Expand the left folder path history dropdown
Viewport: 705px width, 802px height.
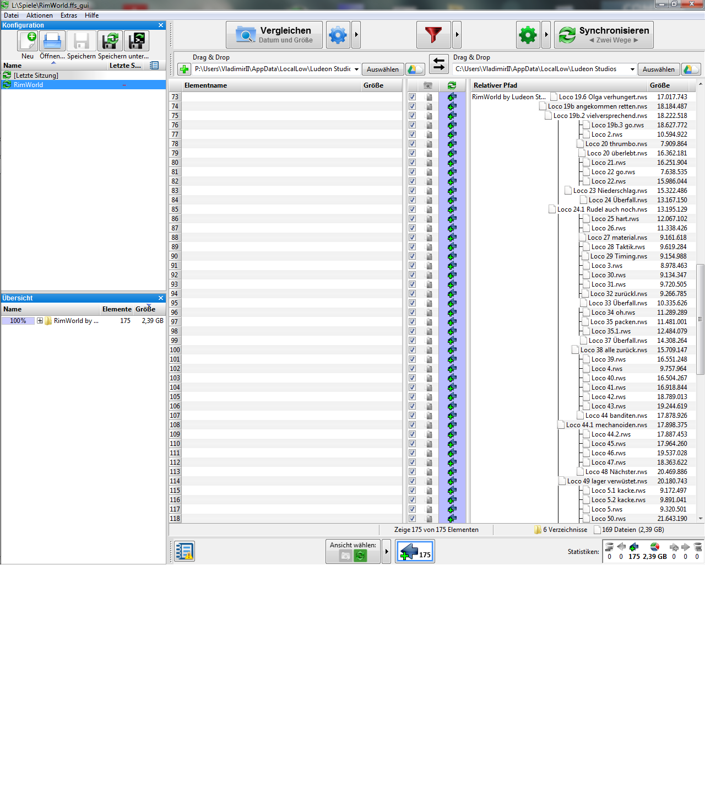point(356,69)
